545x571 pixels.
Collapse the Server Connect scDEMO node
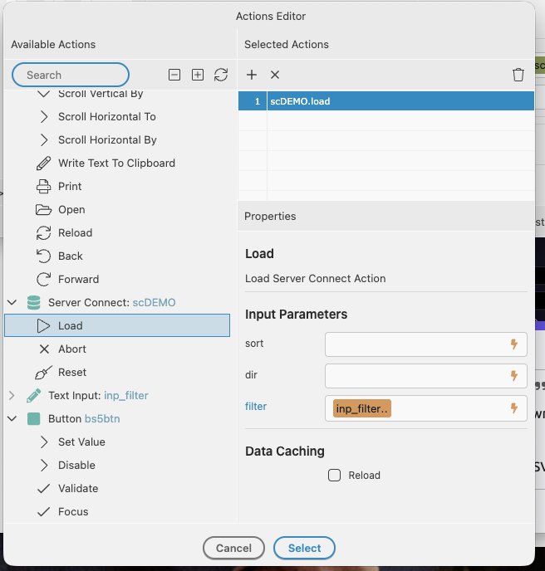12,303
